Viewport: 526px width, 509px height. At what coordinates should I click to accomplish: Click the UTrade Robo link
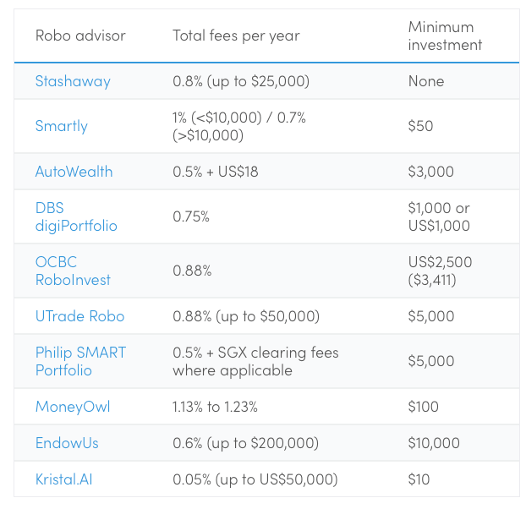(79, 316)
